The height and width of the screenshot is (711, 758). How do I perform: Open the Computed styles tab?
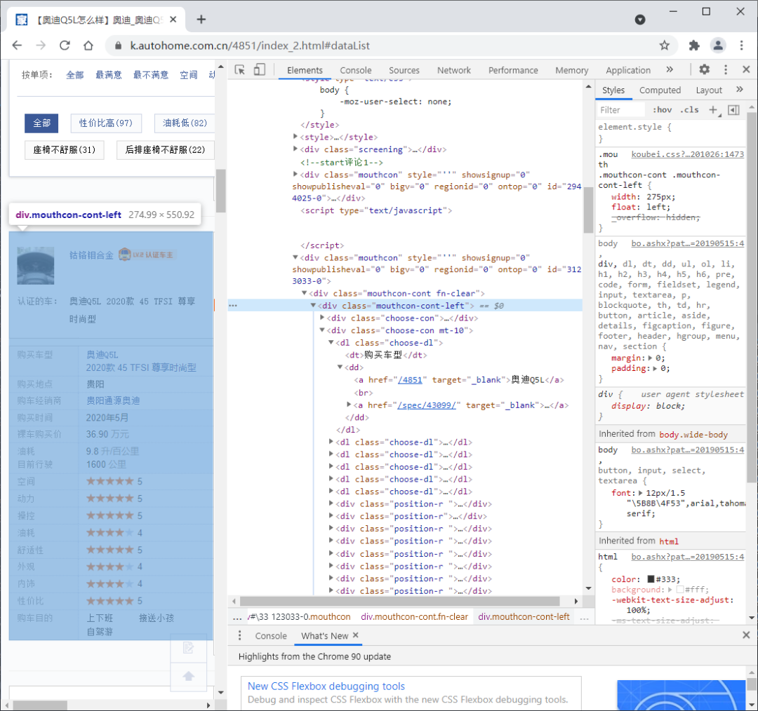pos(660,90)
